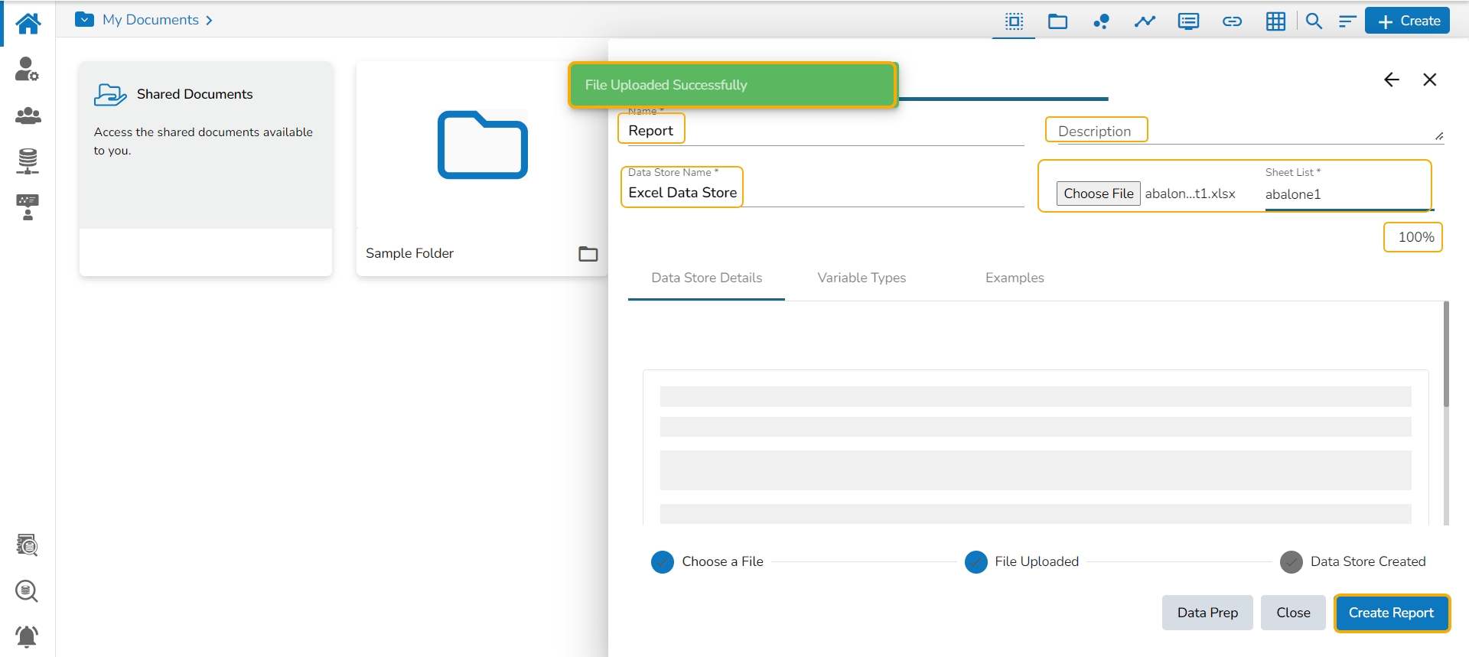Click the search magnifier icon
Viewport: 1469px width, 657px height.
tap(1314, 21)
